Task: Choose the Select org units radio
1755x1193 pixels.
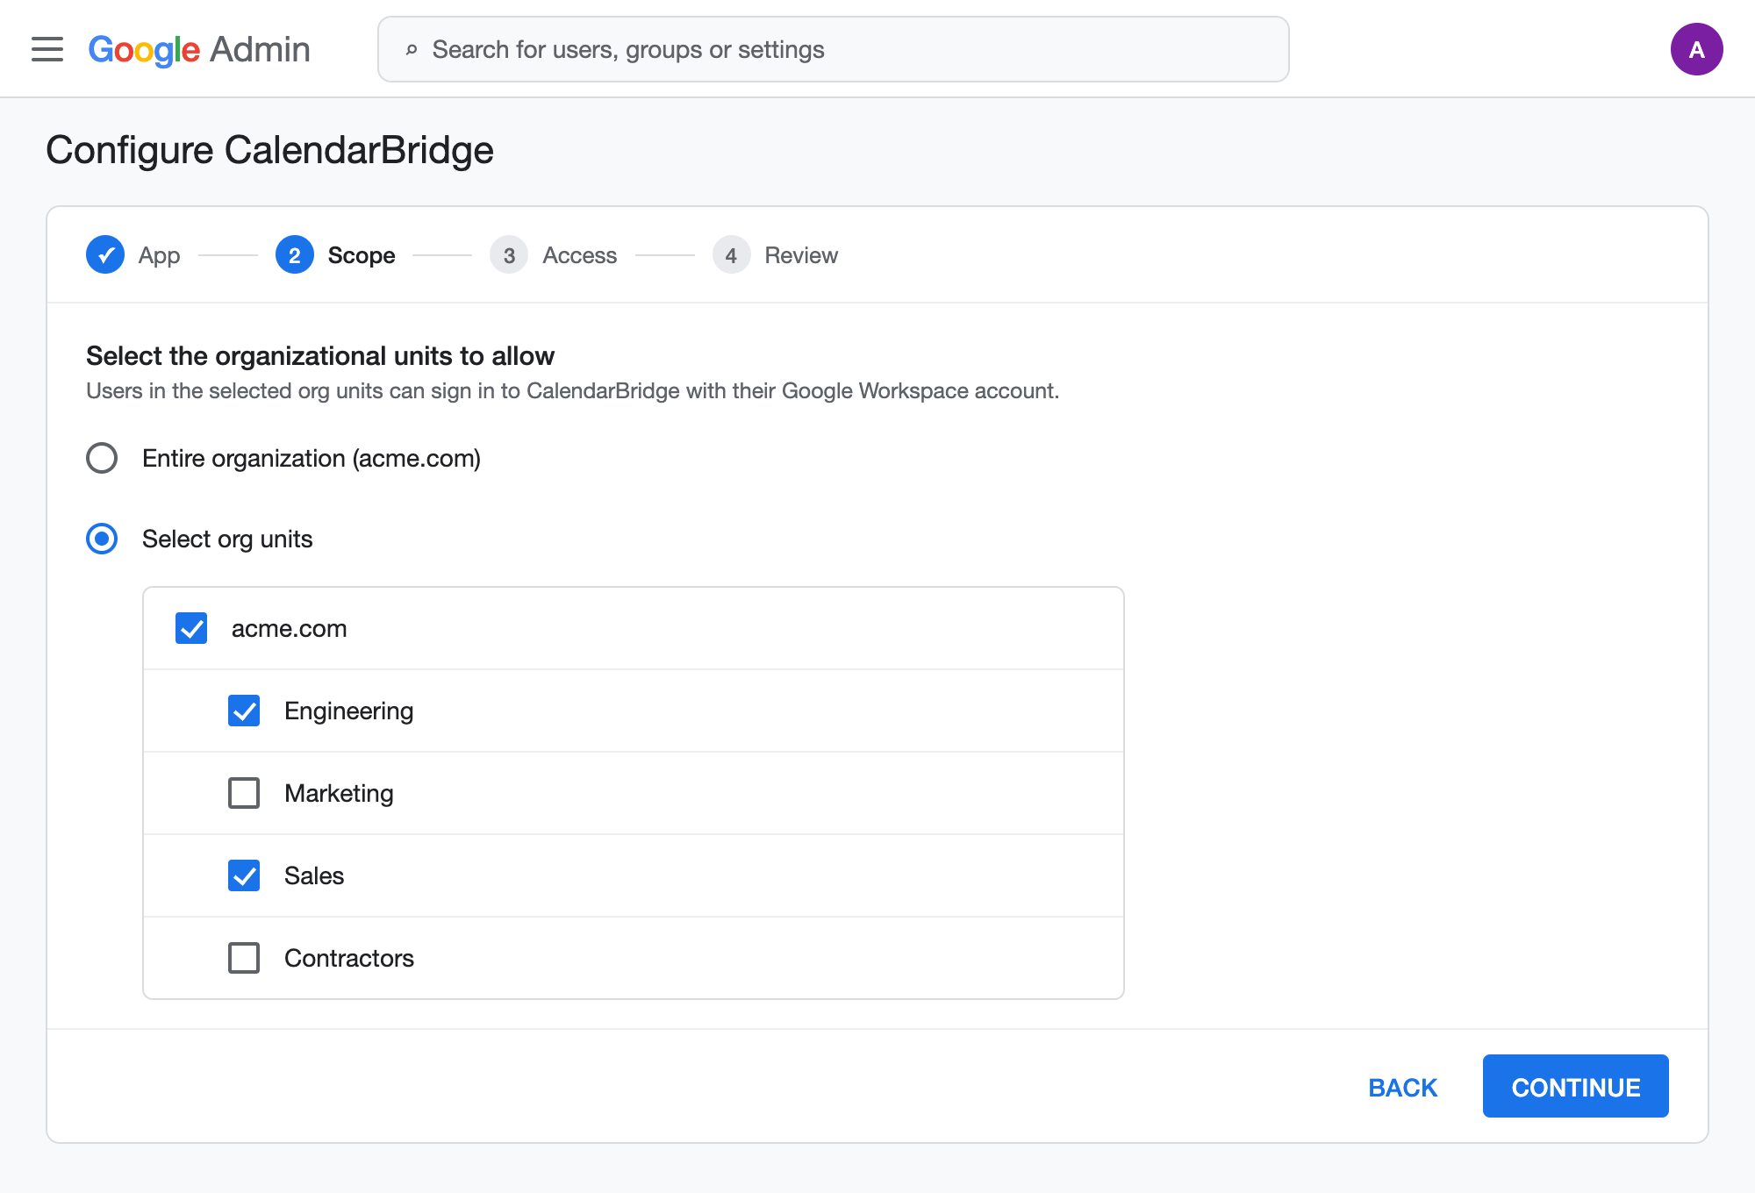Action: pos(102,539)
